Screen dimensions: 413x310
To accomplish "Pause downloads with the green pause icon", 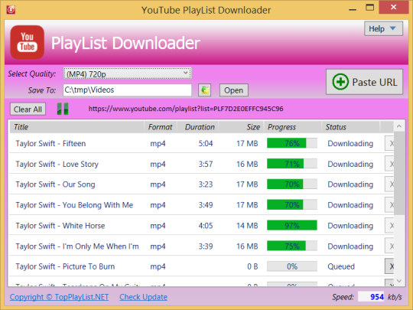I will tap(63, 109).
